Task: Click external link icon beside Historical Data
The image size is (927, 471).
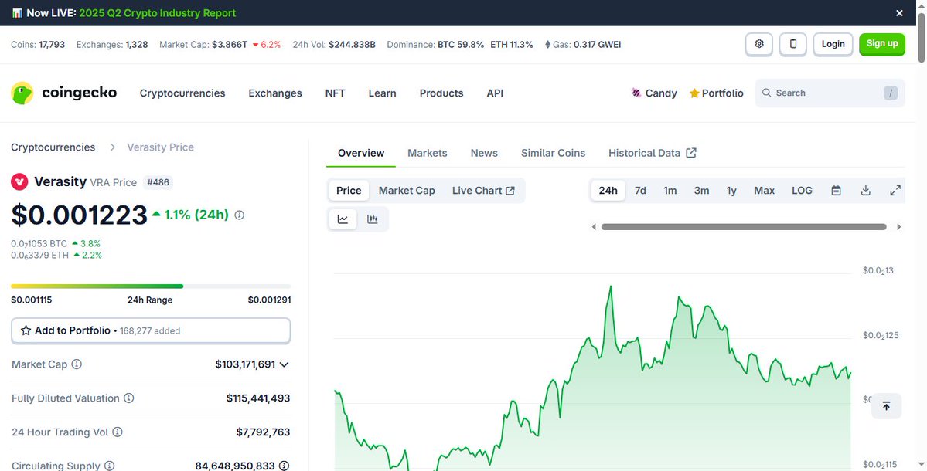Action: click(690, 153)
